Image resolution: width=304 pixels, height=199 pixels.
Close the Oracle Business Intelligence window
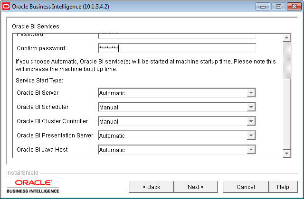pyautogui.click(x=294, y=7)
